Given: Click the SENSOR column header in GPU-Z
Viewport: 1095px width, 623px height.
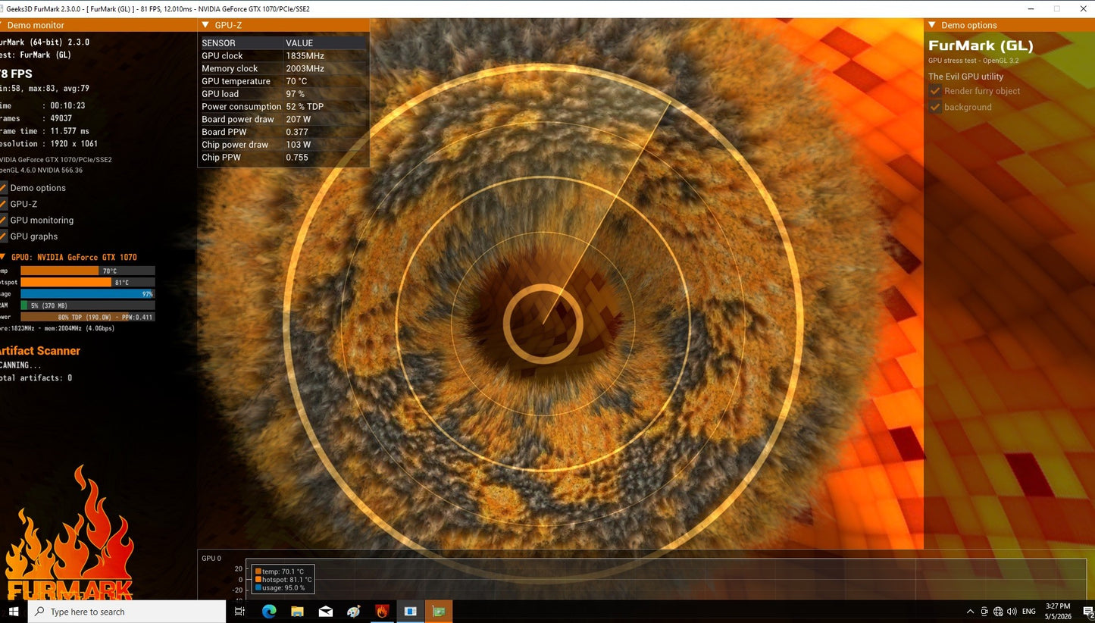Looking at the screenshot, I should 218,43.
